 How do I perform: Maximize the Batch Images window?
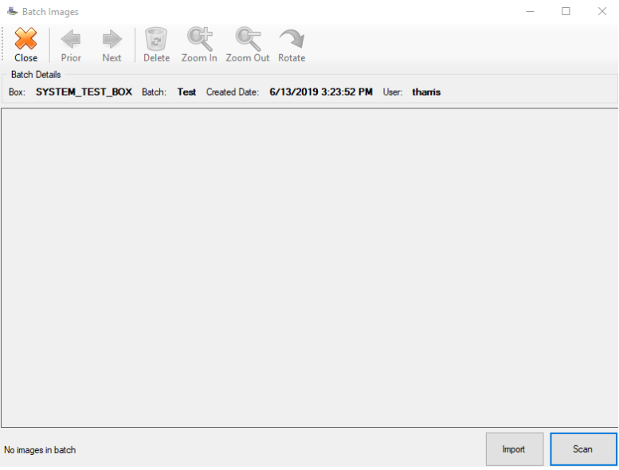[x=566, y=11]
